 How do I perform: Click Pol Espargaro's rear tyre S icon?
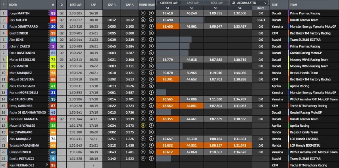(x=151, y=132)
